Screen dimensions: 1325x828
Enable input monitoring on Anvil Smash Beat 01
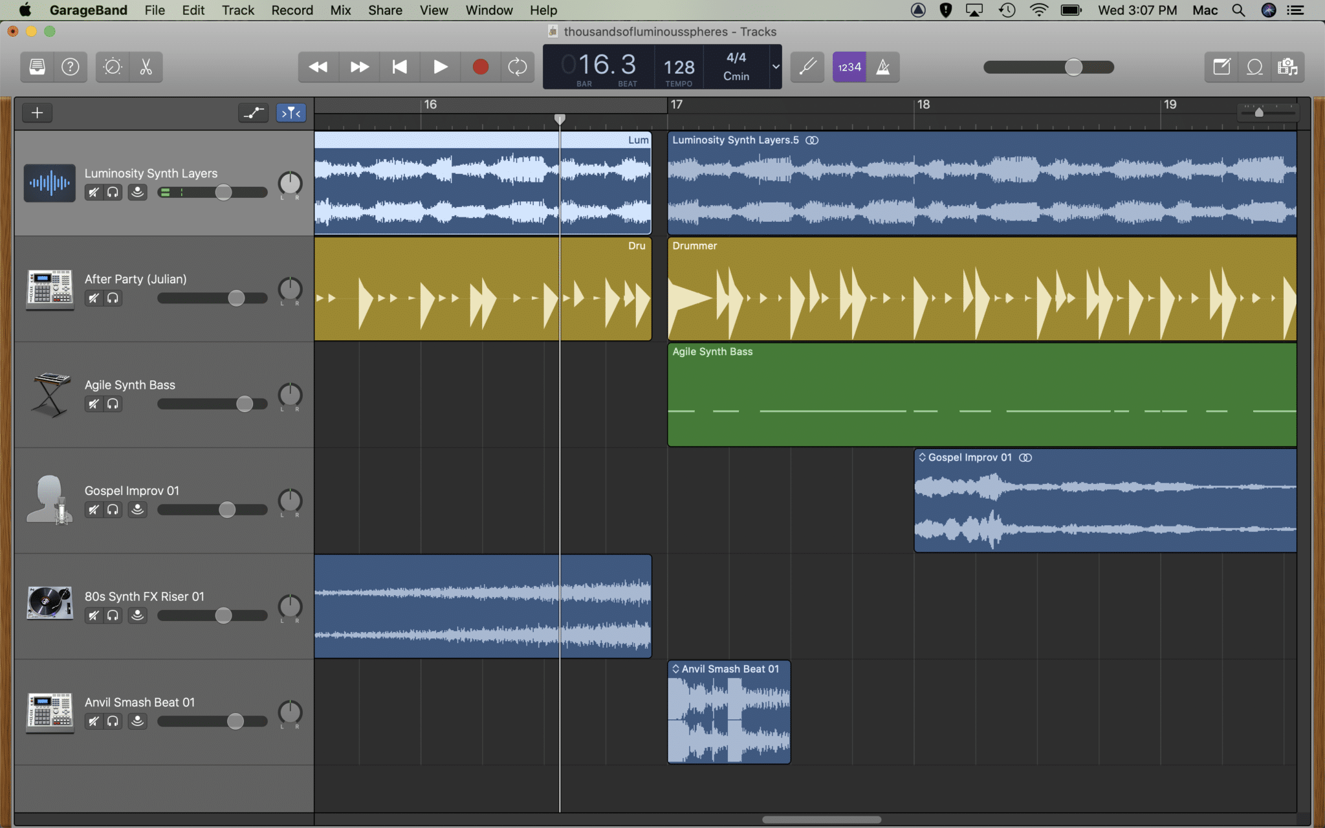138,721
